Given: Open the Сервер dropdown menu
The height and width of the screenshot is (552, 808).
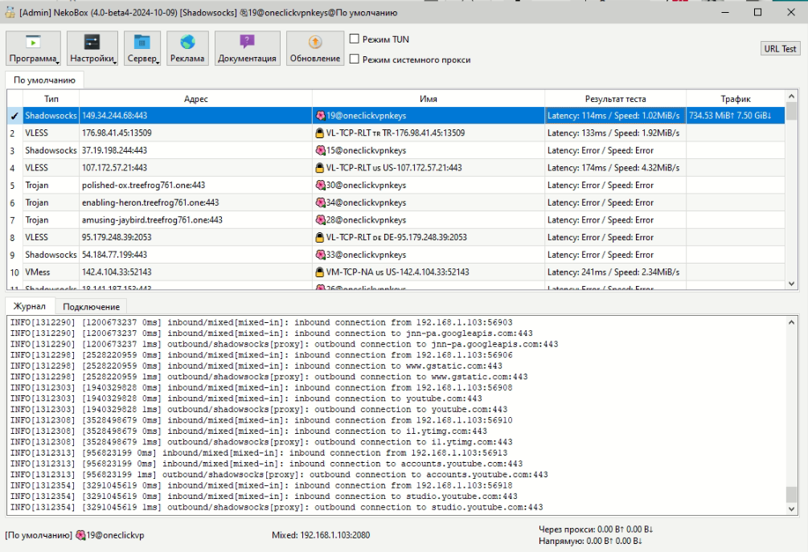Looking at the screenshot, I should [142, 49].
